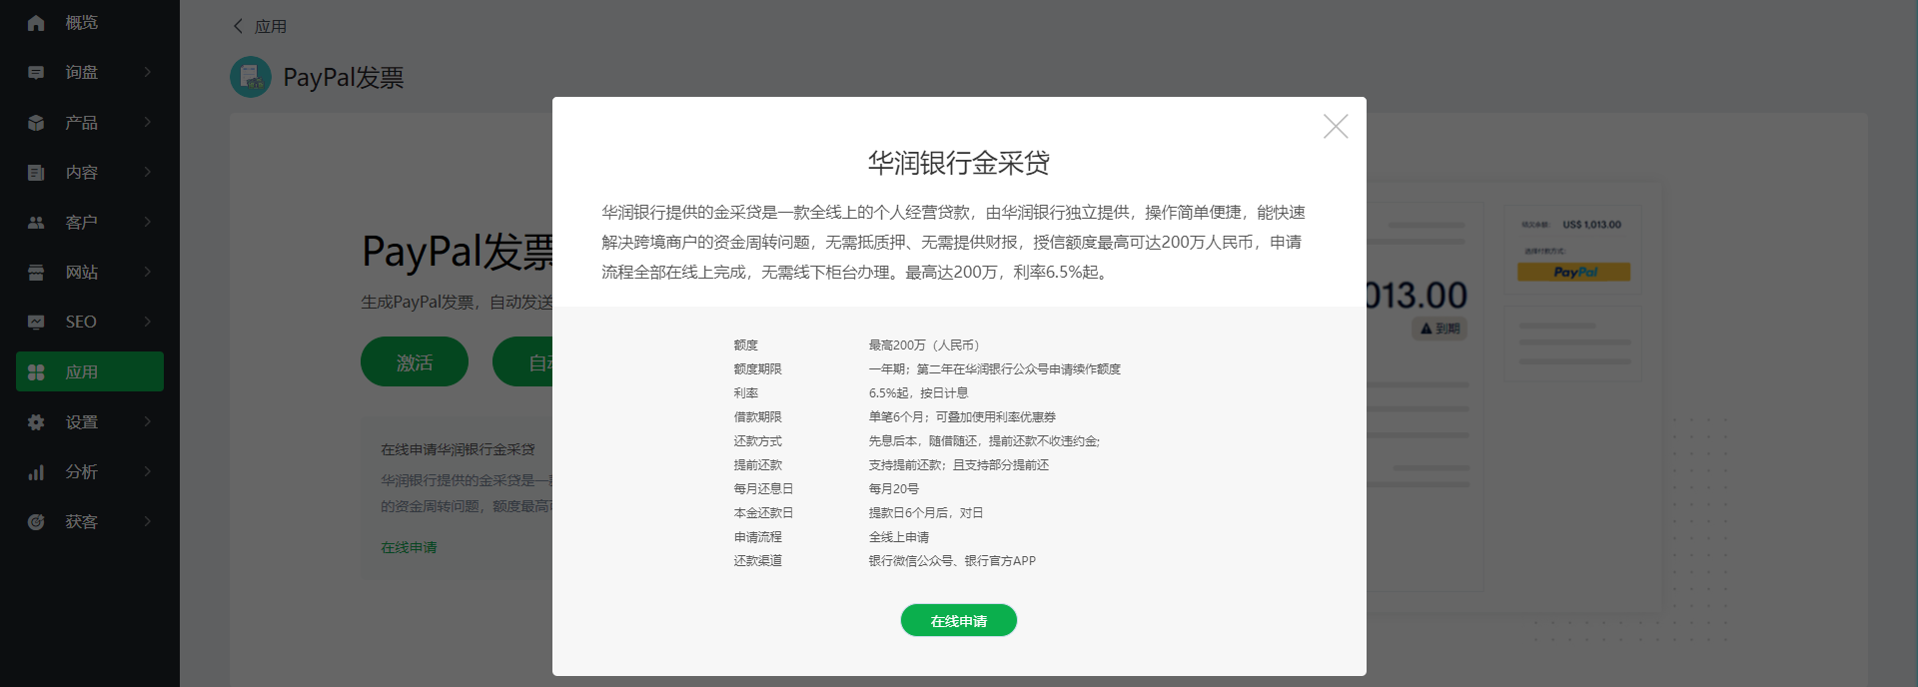
Task: Go back using the arrow beside 应用
Action: click(x=238, y=26)
